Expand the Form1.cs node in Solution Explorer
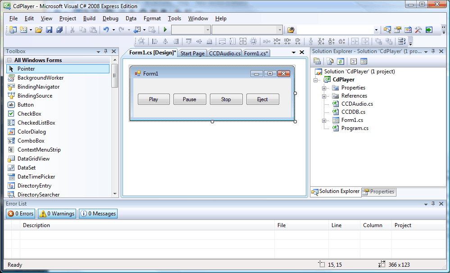The image size is (450, 273). pos(324,121)
